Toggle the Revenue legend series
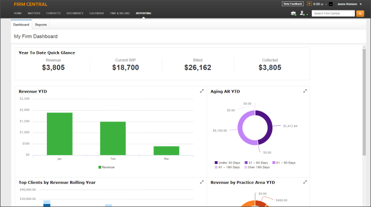 [107, 167]
